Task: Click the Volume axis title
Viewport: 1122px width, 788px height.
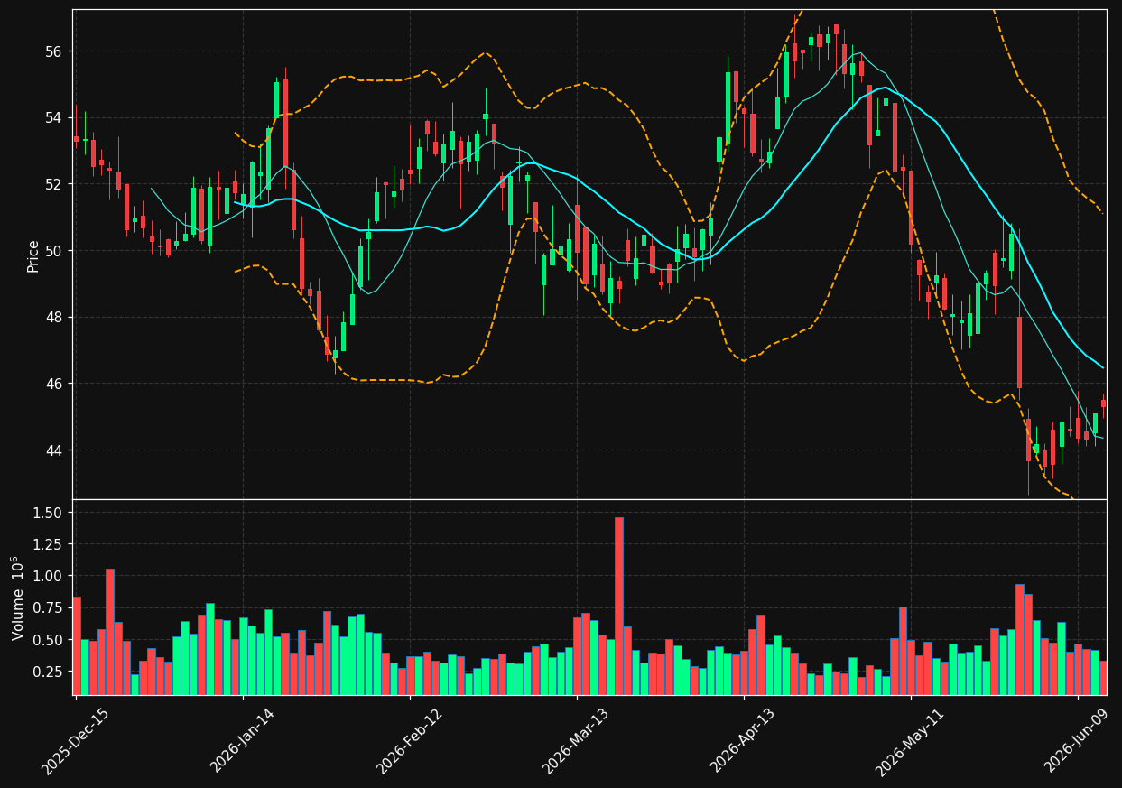Action: click(x=19, y=598)
